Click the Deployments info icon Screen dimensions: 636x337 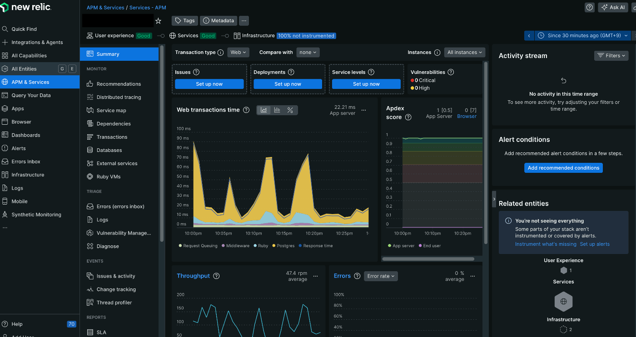[291, 72]
